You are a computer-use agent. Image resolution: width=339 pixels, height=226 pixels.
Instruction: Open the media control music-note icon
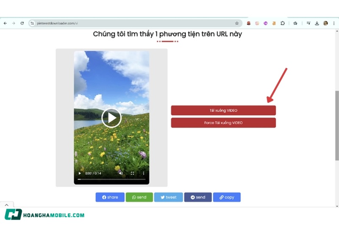308,23
